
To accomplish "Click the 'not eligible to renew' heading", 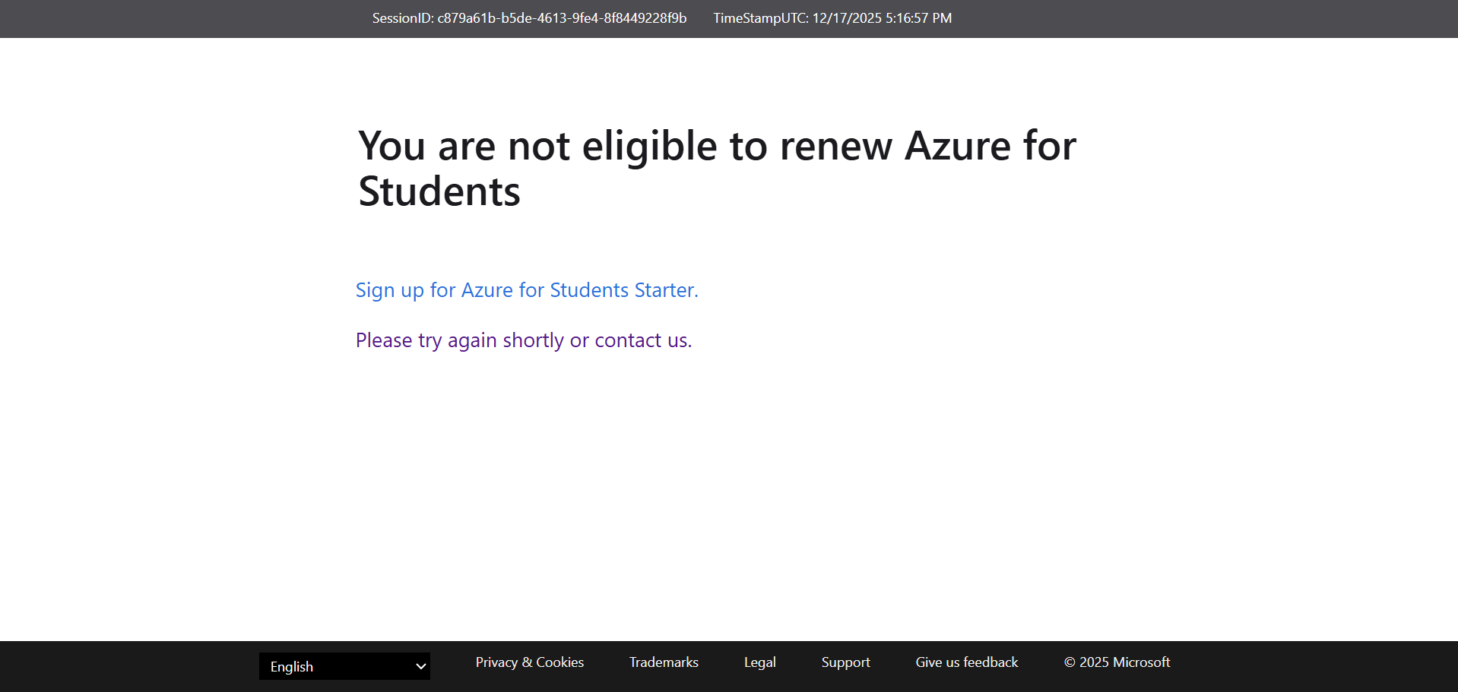I will [718, 168].
